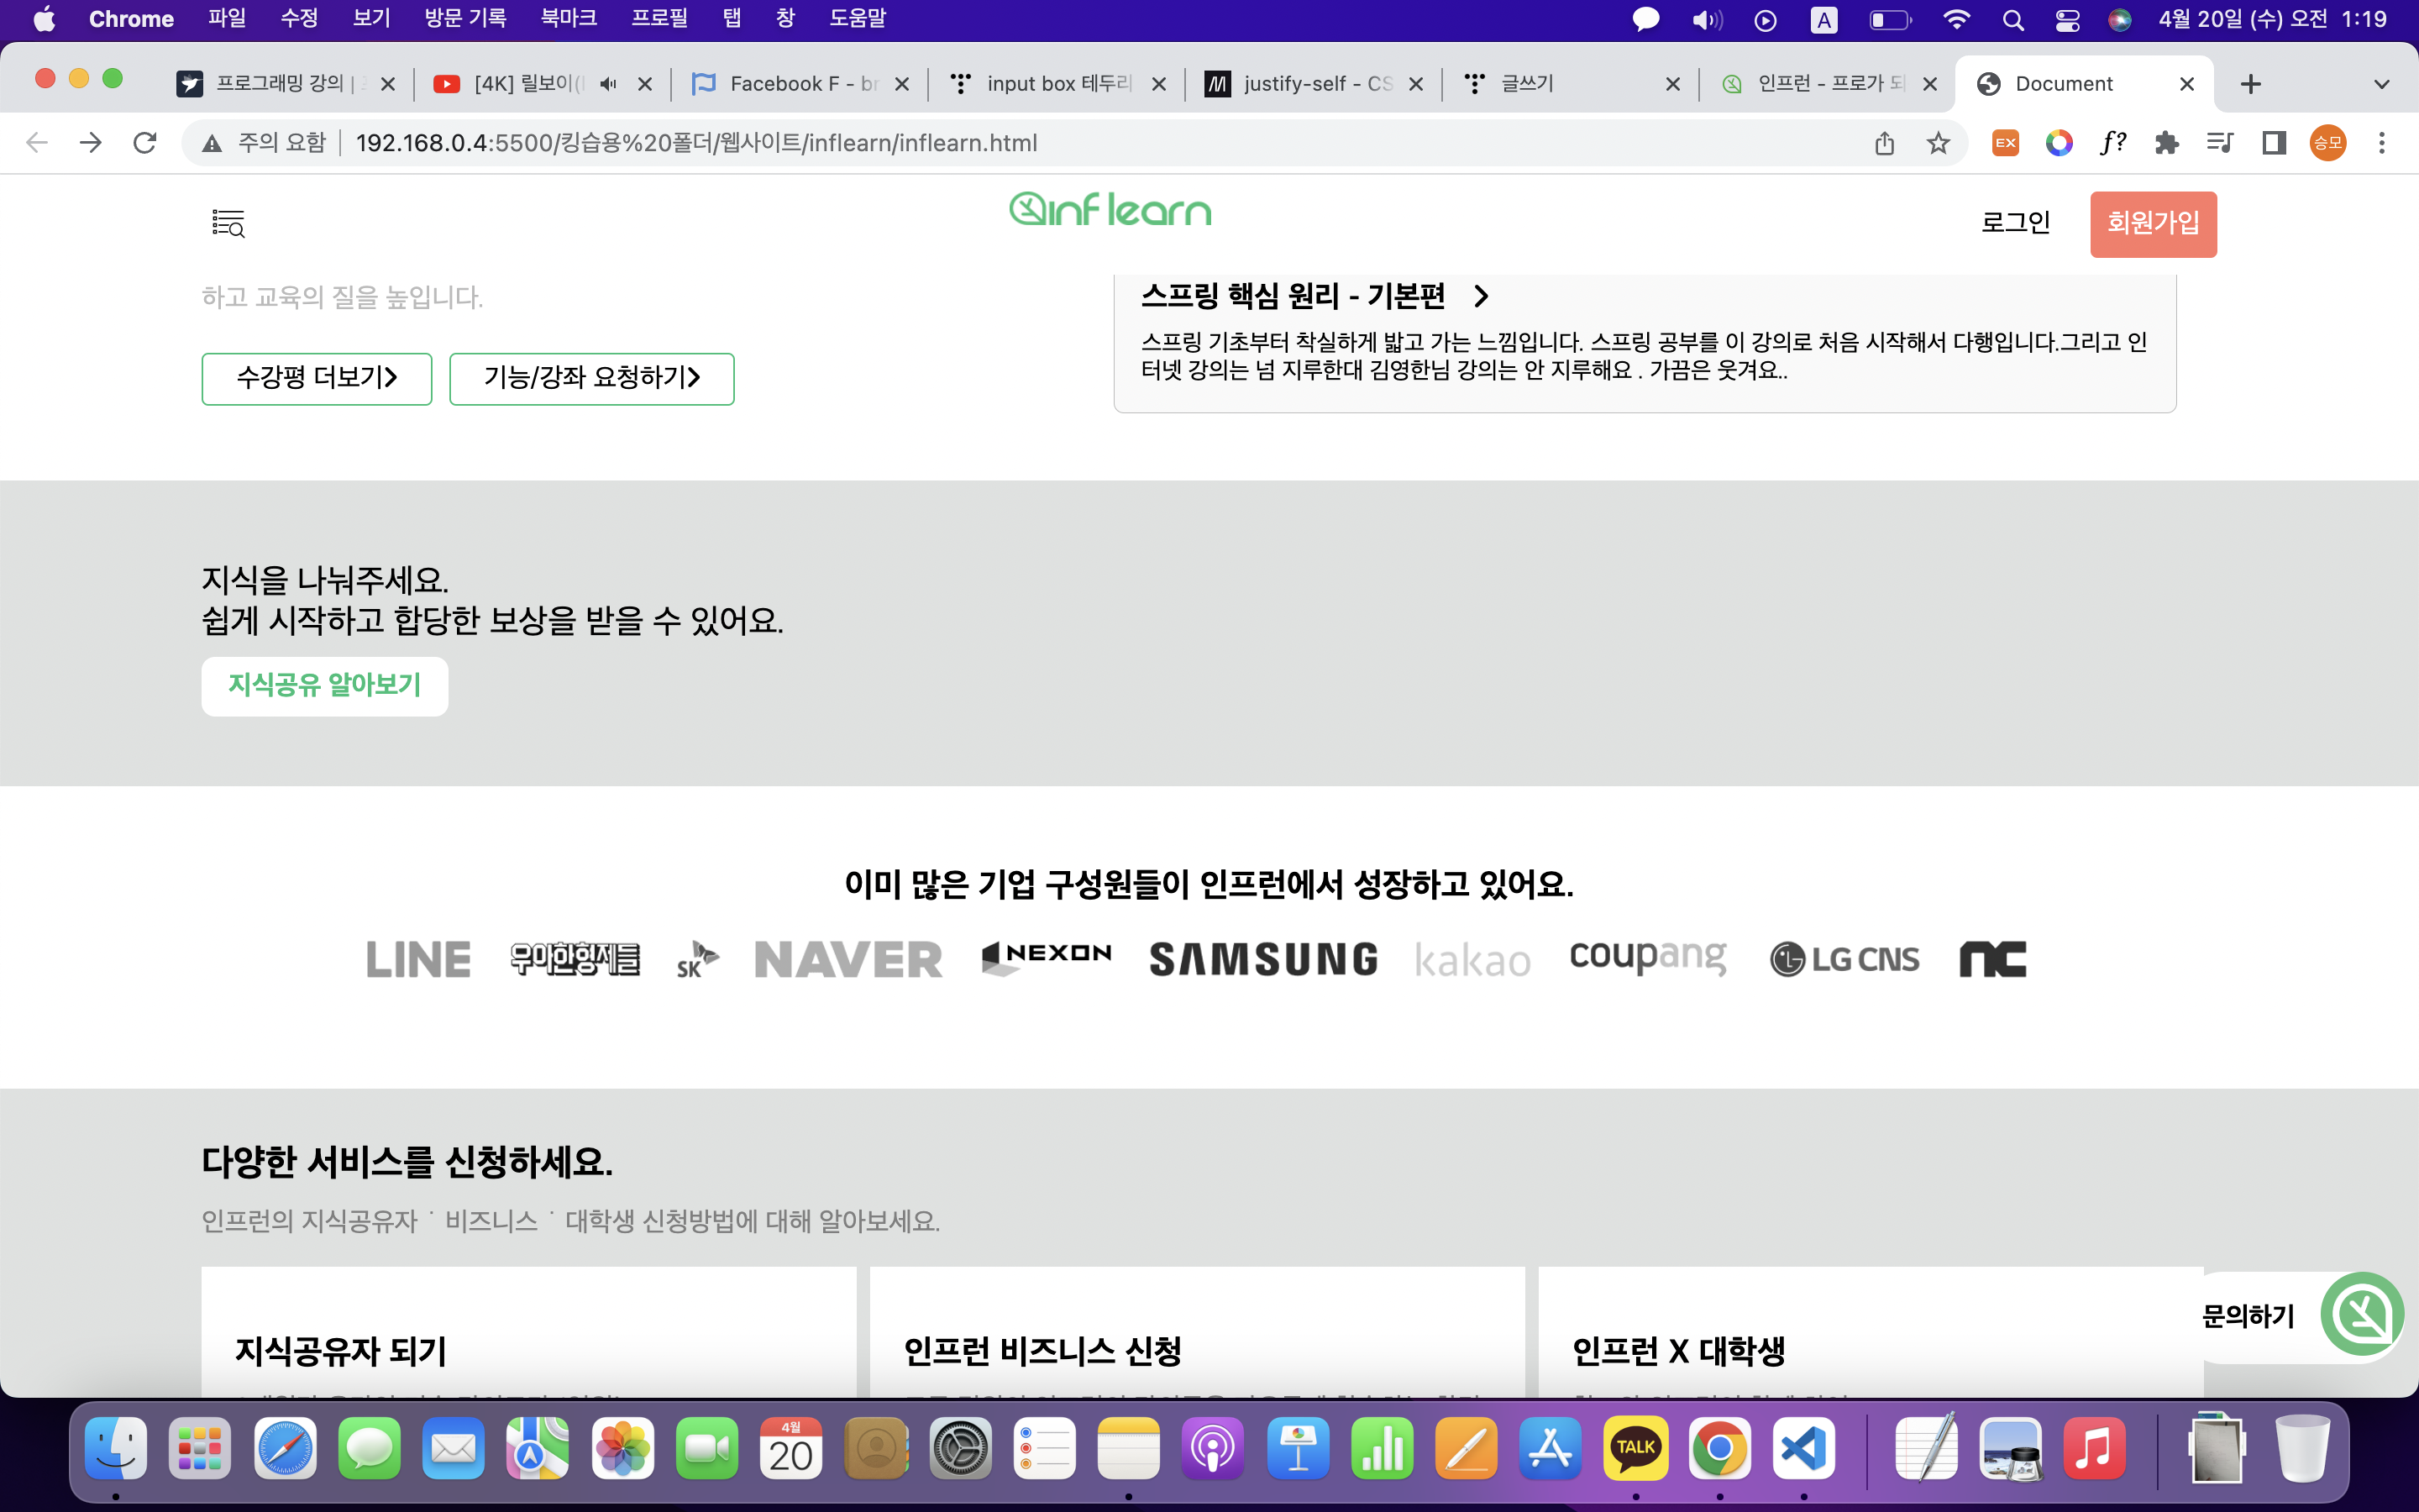2419x1512 pixels.
Task: Click the category search list icon
Action: [228, 223]
